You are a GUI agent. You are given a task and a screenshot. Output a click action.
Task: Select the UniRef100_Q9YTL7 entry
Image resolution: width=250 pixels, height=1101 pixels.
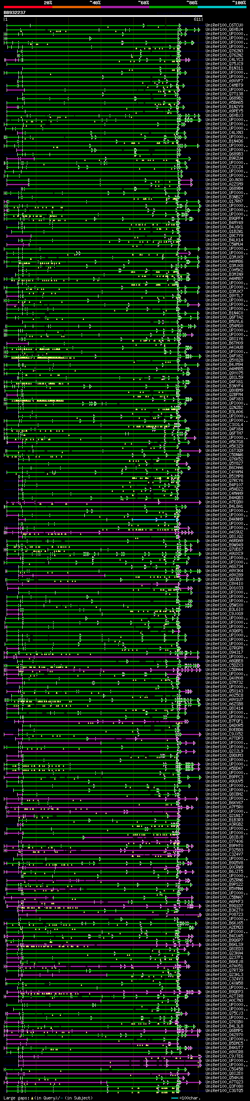pos(224,296)
